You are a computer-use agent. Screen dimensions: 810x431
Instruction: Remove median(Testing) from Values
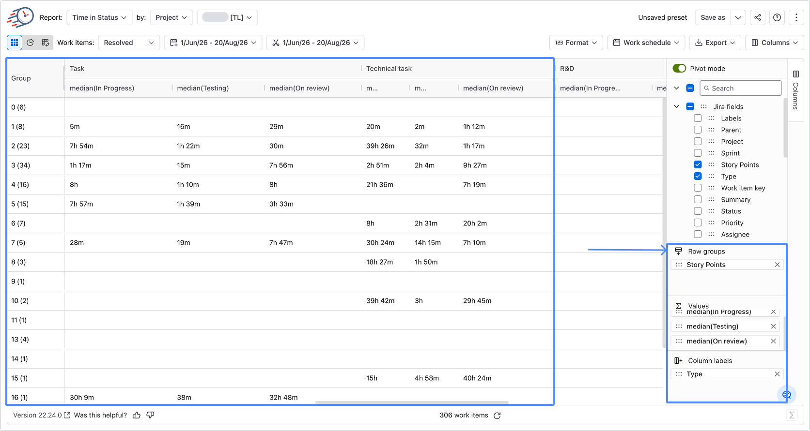click(773, 327)
